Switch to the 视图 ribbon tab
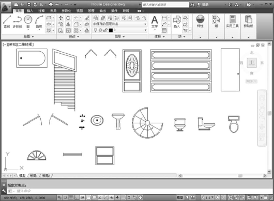This screenshot has width=274, height=201. click(x=79, y=11)
